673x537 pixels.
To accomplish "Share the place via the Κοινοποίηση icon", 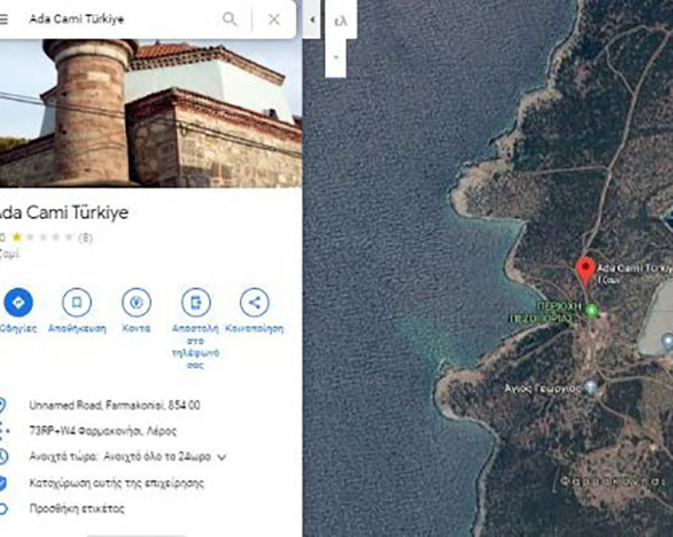I will [x=254, y=302].
